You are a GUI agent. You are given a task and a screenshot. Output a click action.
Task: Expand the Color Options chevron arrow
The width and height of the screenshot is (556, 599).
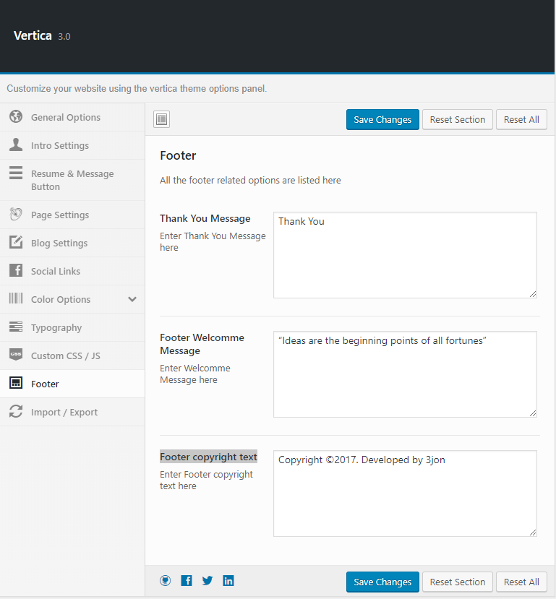[x=132, y=299]
